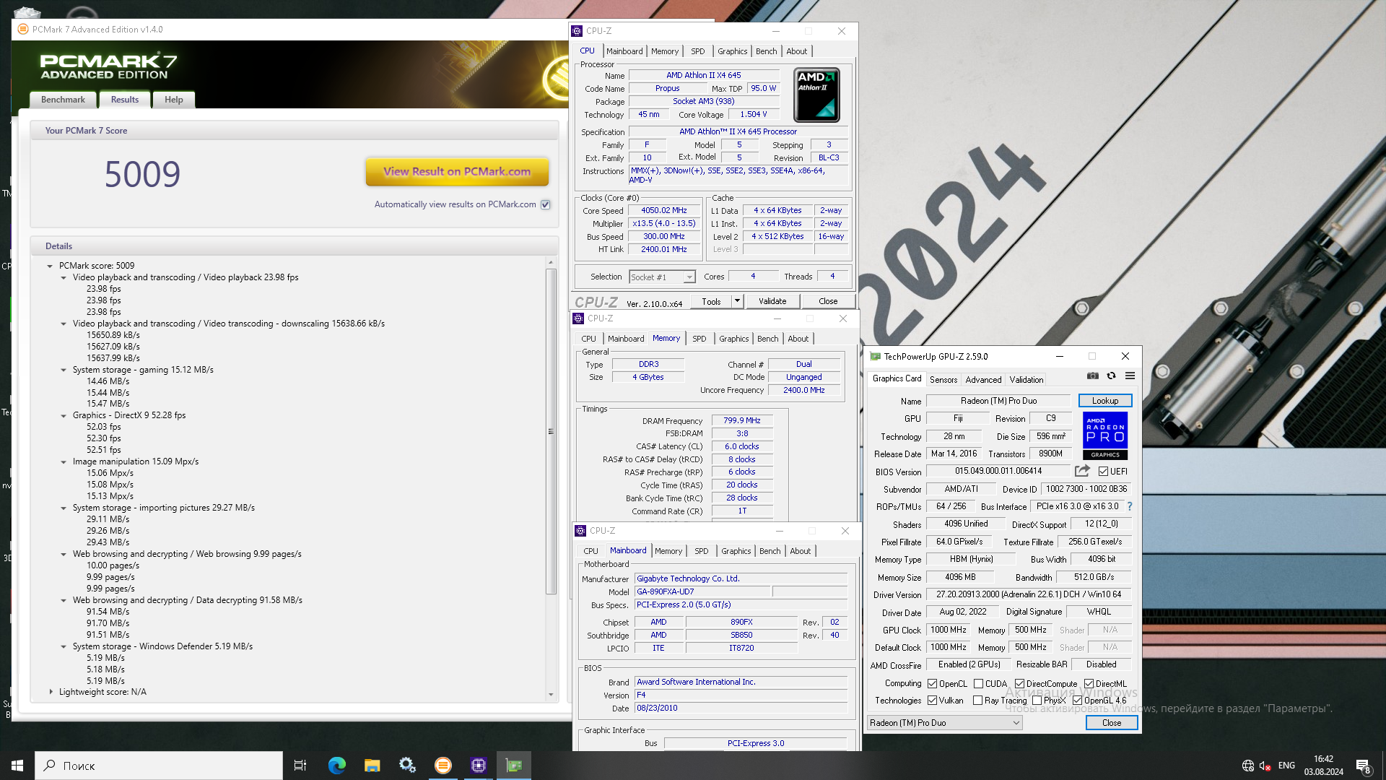1386x780 pixels.
Task: Click GPU-Z screenshot camera icon
Action: (x=1093, y=376)
